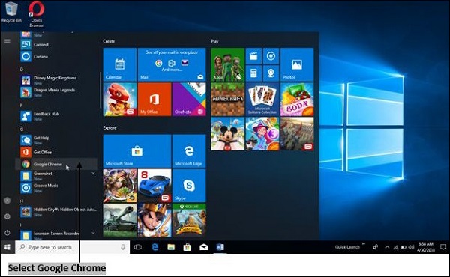Select Google Chrome in app list
This screenshot has width=450, height=277.
coord(56,164)
